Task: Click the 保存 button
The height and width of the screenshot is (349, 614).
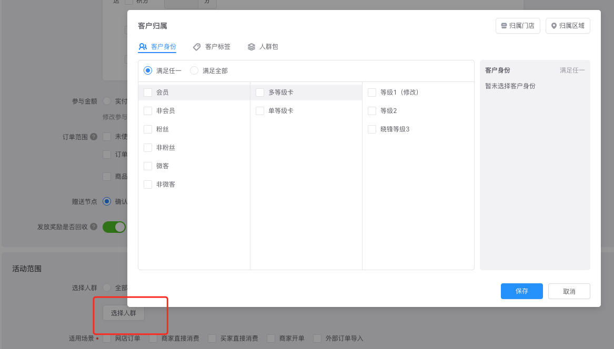Action: click(521, 291)
